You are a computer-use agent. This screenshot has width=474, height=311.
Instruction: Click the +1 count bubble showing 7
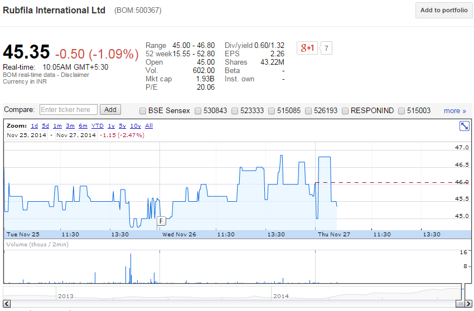point(326,48)
